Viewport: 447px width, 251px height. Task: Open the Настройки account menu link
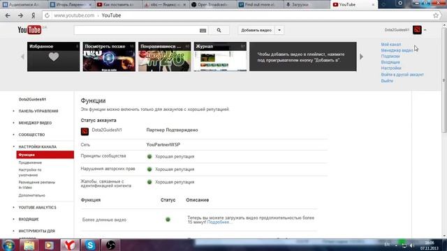pos(391,68)
